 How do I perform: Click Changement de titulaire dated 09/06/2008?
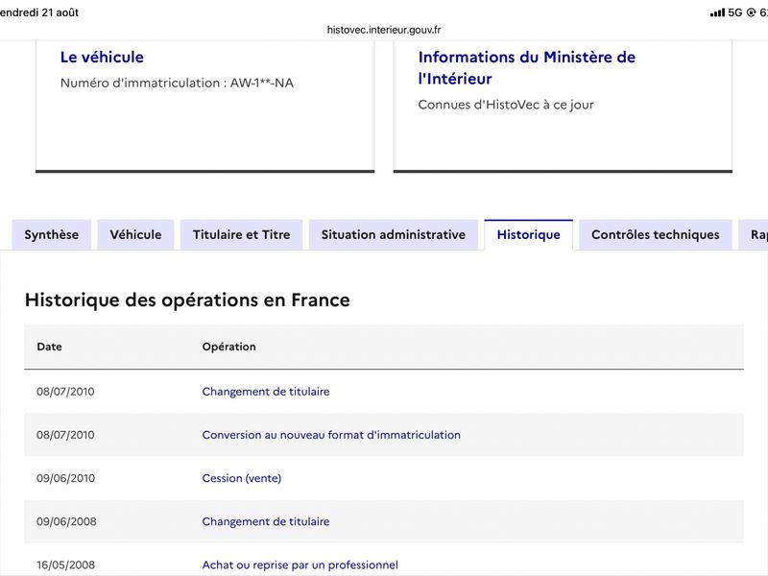click(266, 521)
